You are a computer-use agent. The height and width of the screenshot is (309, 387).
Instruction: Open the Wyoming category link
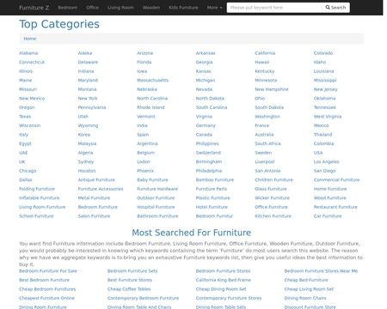point(88,125)
